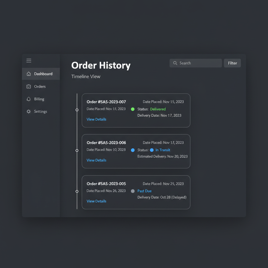Click Delivery Date: Oct 28 (Delayed)

pyautogui.click(x=162, y=197)
